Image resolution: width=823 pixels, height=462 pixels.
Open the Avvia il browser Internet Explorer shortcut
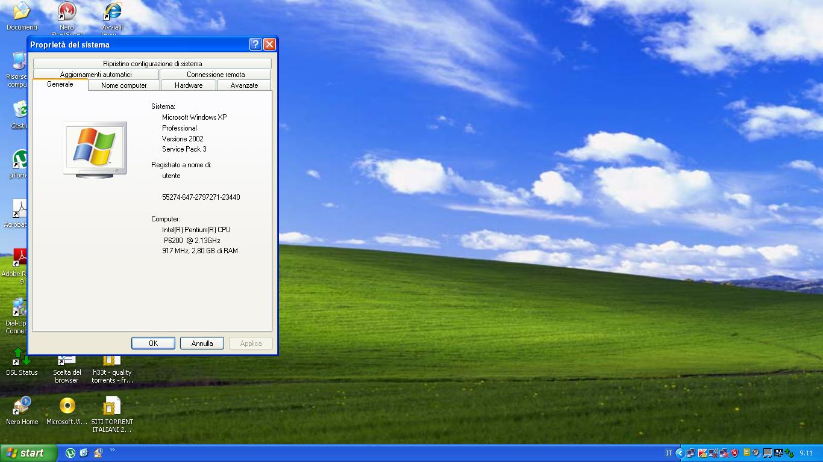click(x=112, y=17)
